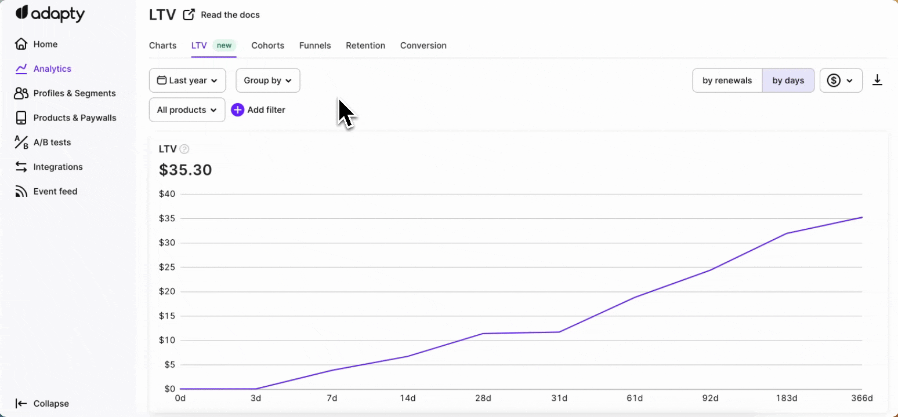The height and width of the screenshot is (417, 898).
Task: Click the plus icon for Add filter
Action: coord(237,110)
